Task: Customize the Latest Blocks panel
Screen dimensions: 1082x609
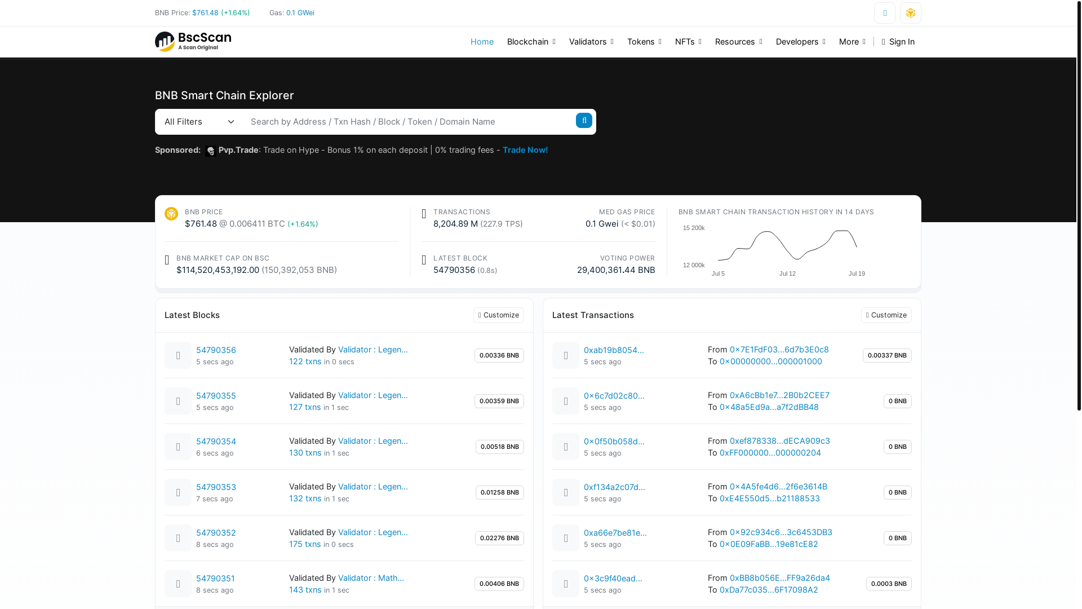Action: pos(499,315)
